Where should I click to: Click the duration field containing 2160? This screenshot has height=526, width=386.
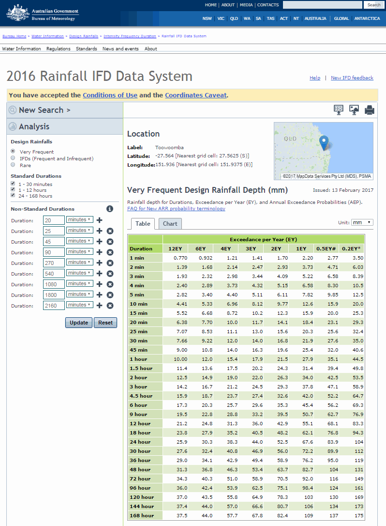tap(54, 306)
